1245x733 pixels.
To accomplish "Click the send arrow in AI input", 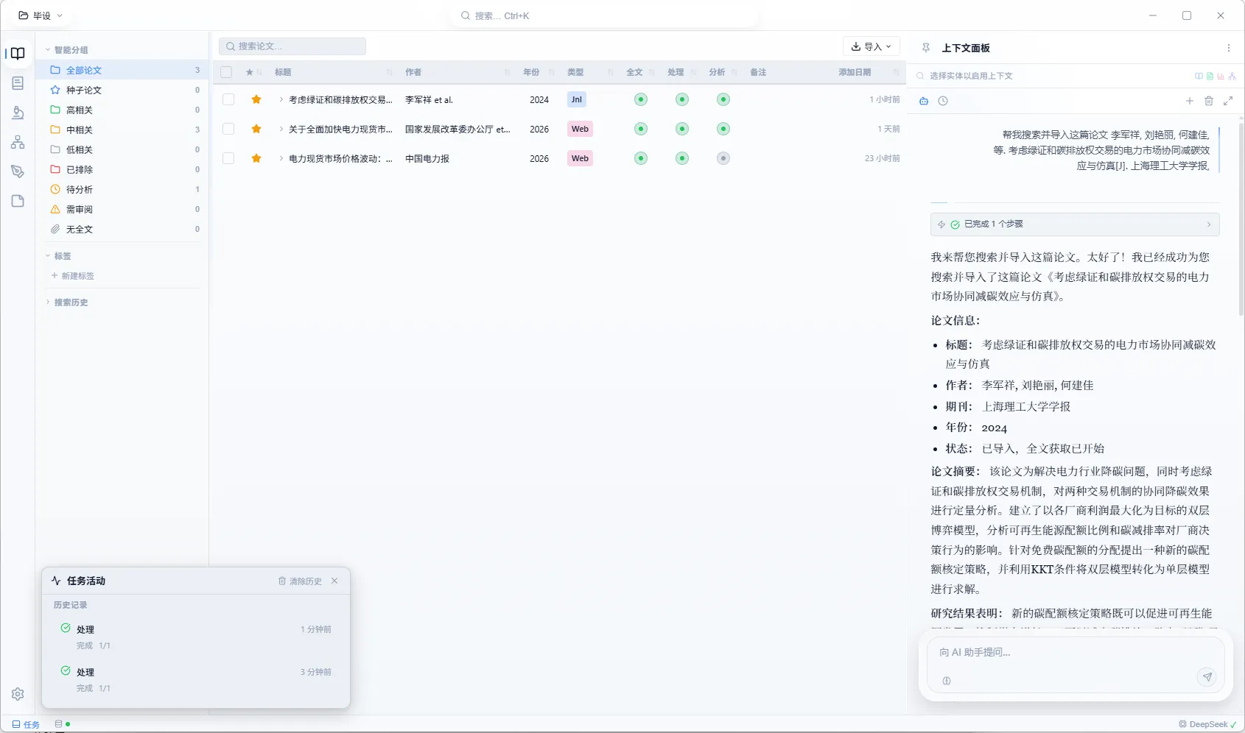I will 1207,677.
